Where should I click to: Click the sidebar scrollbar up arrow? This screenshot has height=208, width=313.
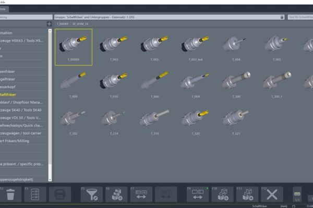tap(50, 31)
